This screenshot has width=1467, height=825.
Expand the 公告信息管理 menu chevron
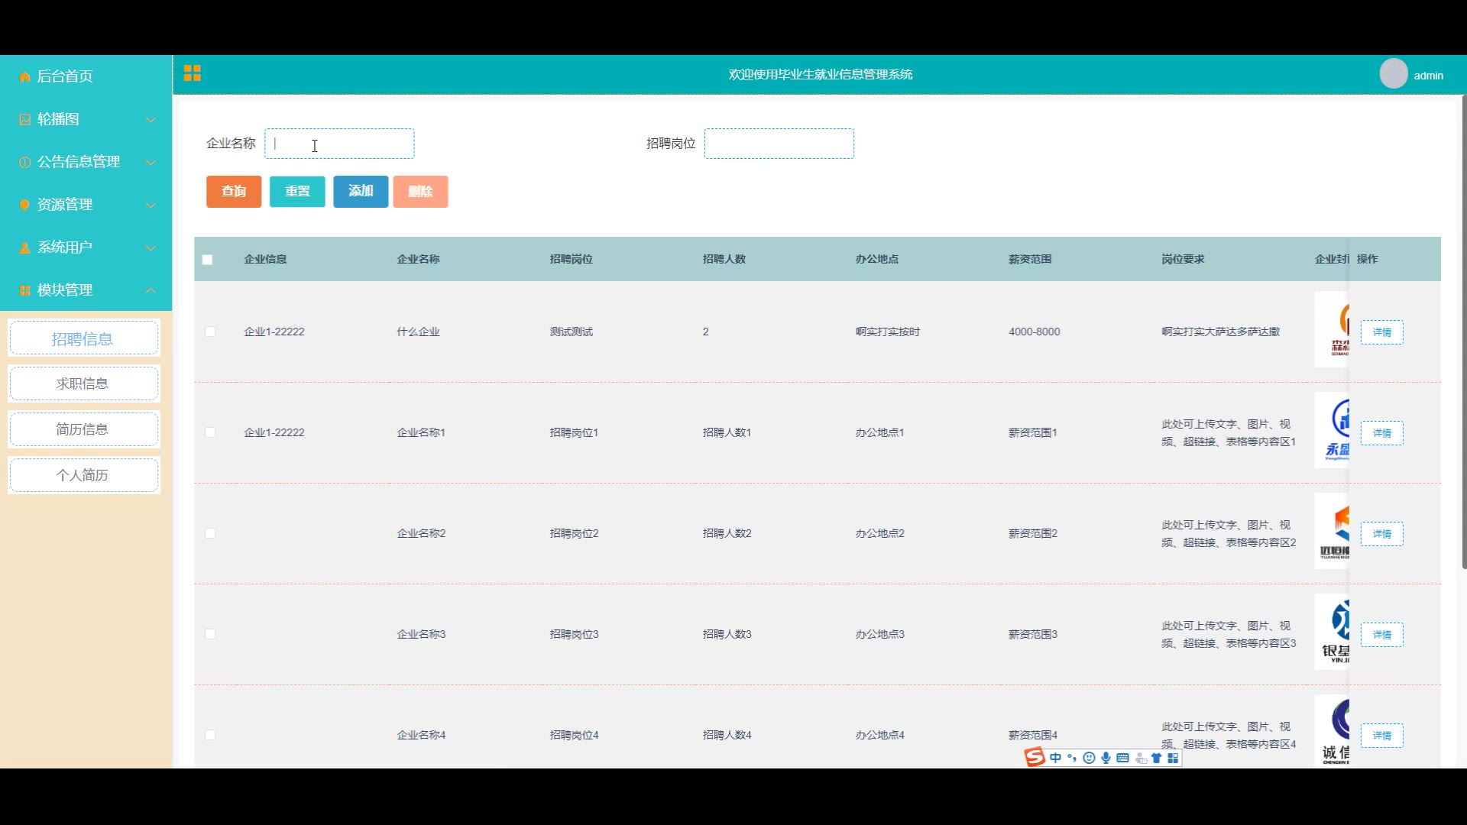pyautogui.click(x=151, y=162)
